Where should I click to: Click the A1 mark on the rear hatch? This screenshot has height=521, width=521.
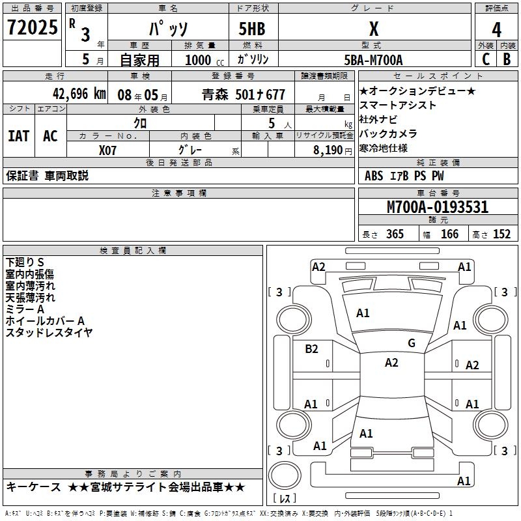coord(366,434)
